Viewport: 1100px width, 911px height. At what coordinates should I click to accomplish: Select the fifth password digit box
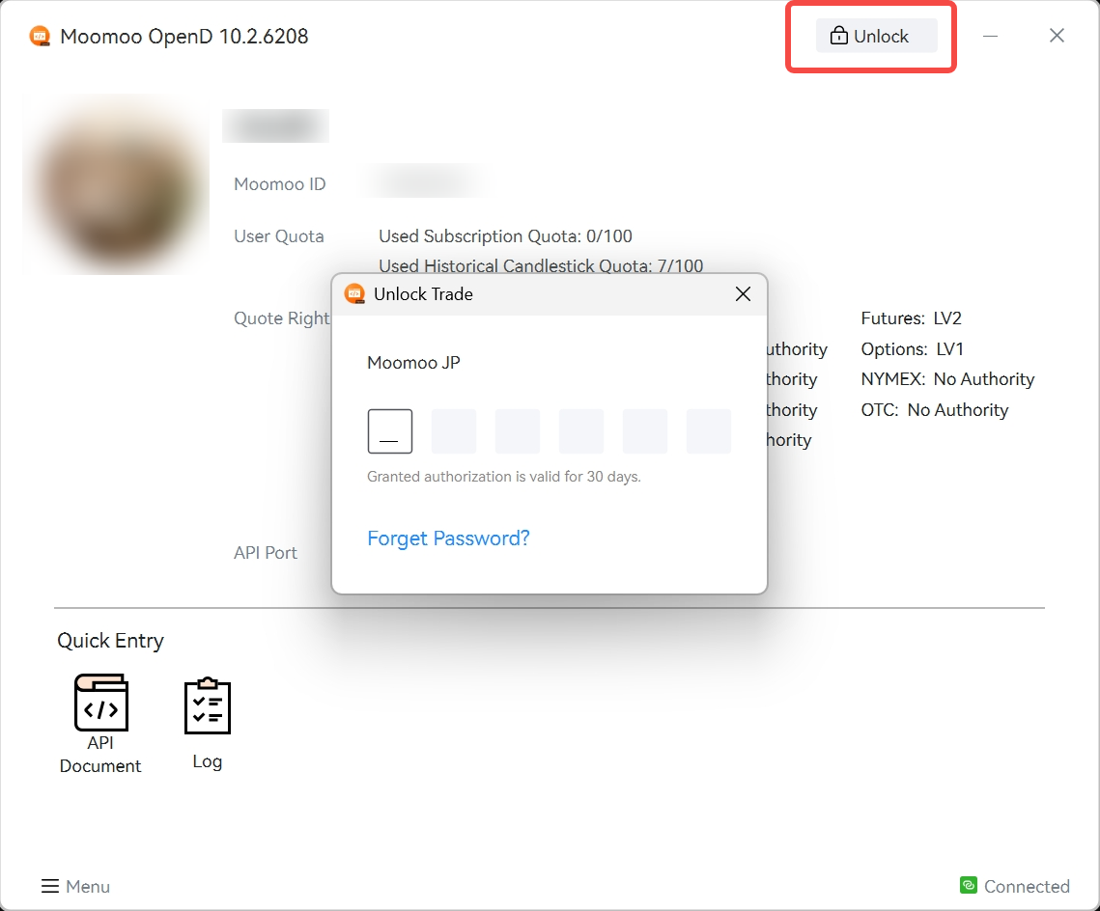[x=645, y=431]
